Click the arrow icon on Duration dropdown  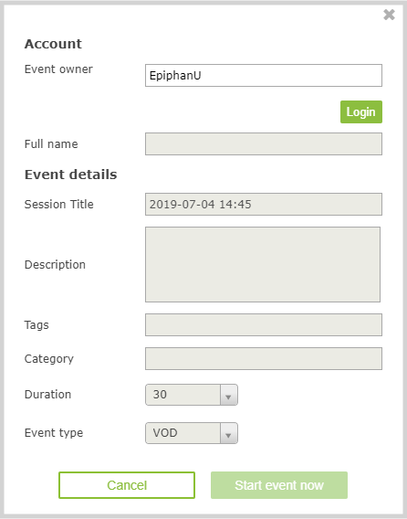tap(228, 395)
